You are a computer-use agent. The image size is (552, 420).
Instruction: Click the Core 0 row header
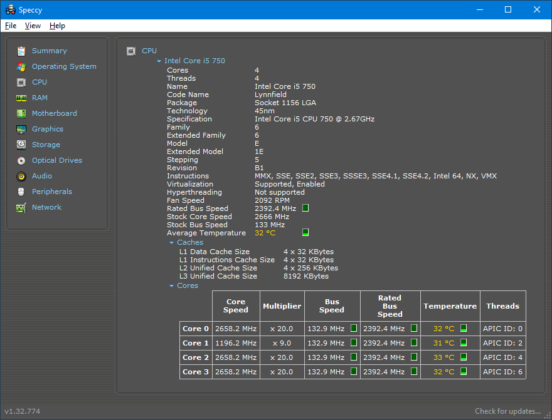(196, 329)
